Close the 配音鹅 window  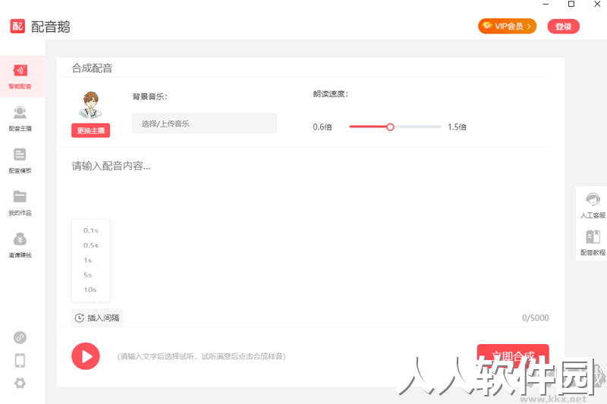597,5
